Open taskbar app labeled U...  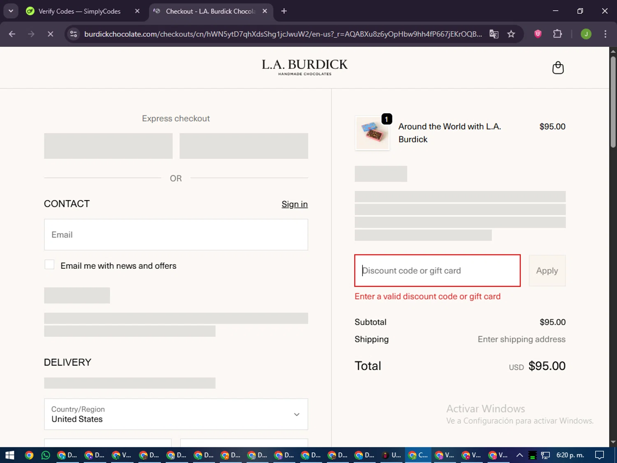(x=391, y=455)
